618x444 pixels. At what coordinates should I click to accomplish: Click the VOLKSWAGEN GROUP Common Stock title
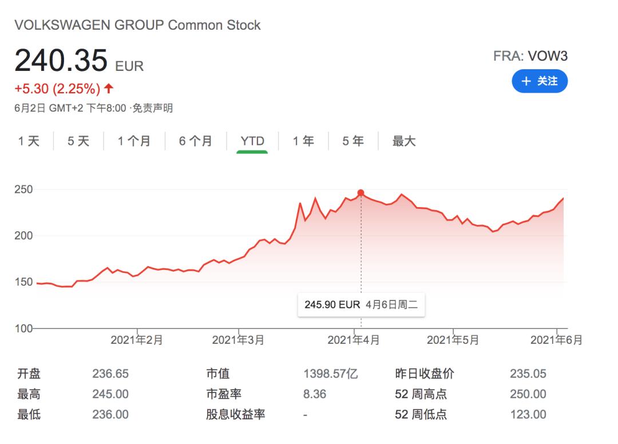[137, 25]
